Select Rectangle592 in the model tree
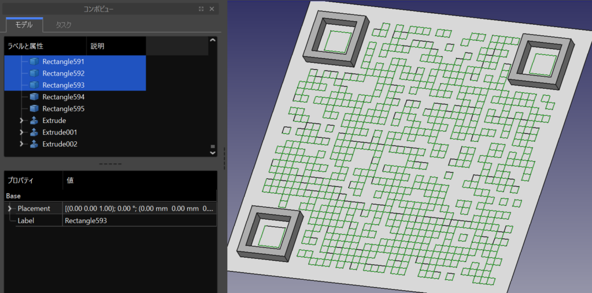592x293 pixels. (64, 73)
